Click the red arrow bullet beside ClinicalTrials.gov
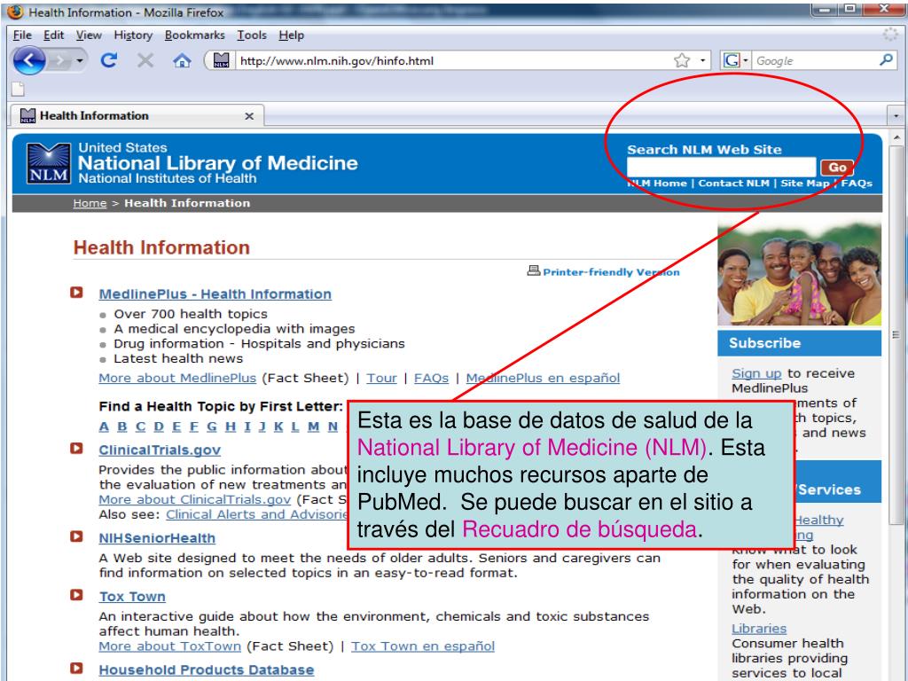This screenshot has width=908, height=681. tap(76, 448)
